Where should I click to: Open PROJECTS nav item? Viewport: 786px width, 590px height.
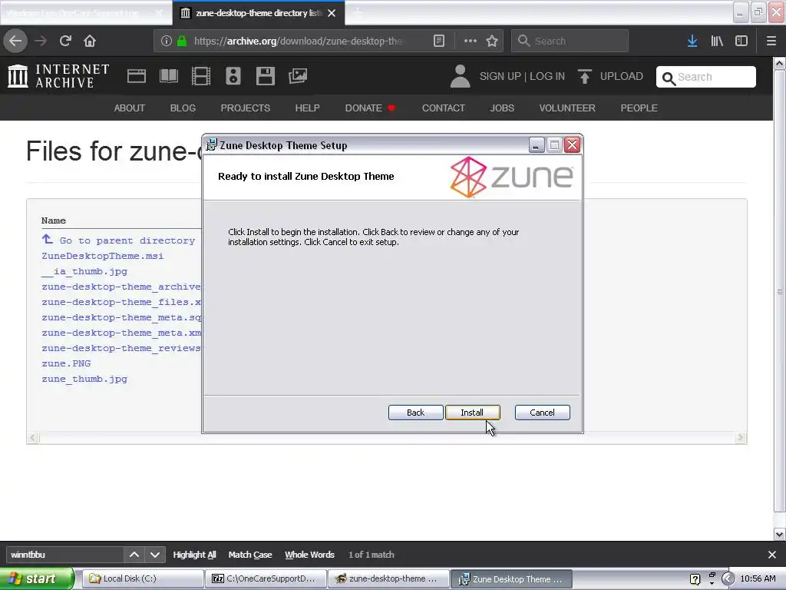tap(245, 108)
